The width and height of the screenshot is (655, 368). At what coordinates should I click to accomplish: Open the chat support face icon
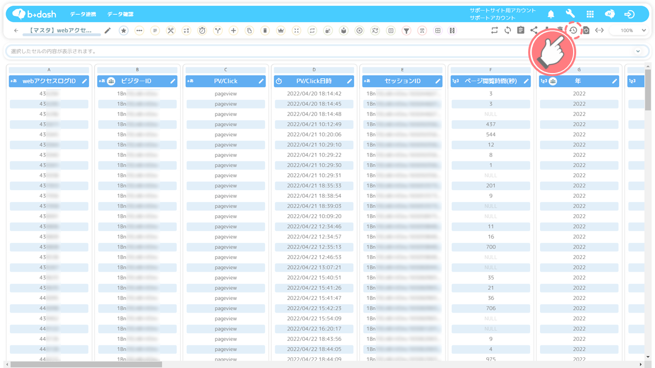point(610,14)
